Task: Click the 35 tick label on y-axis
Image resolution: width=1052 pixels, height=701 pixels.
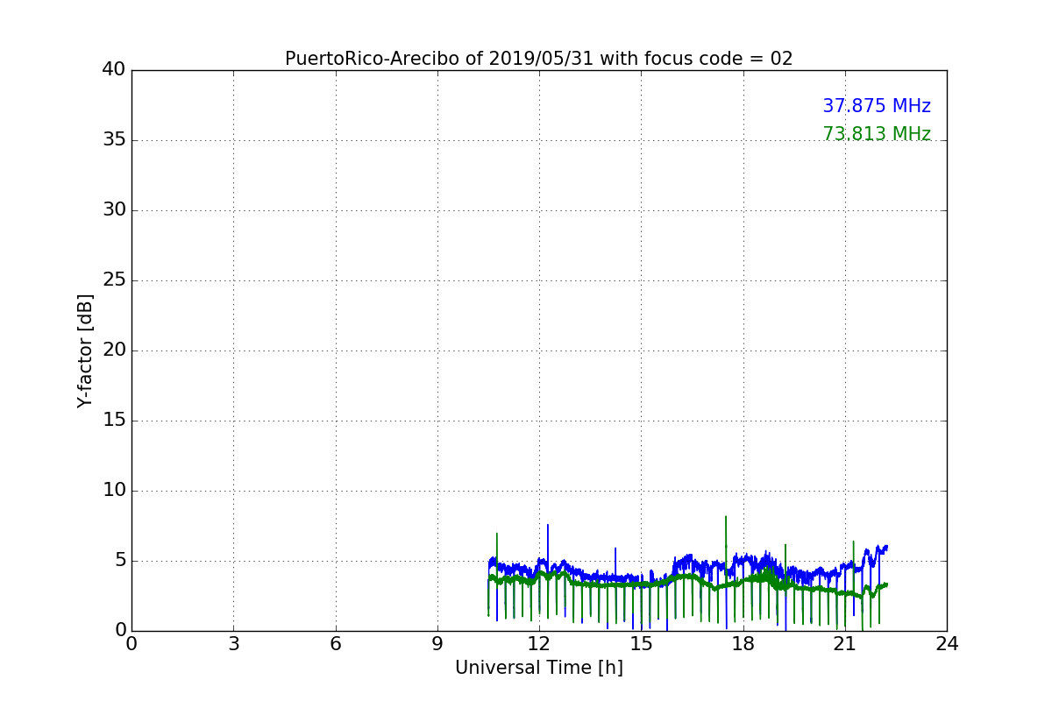Action: pyautogui.click(x=114, y=140)
